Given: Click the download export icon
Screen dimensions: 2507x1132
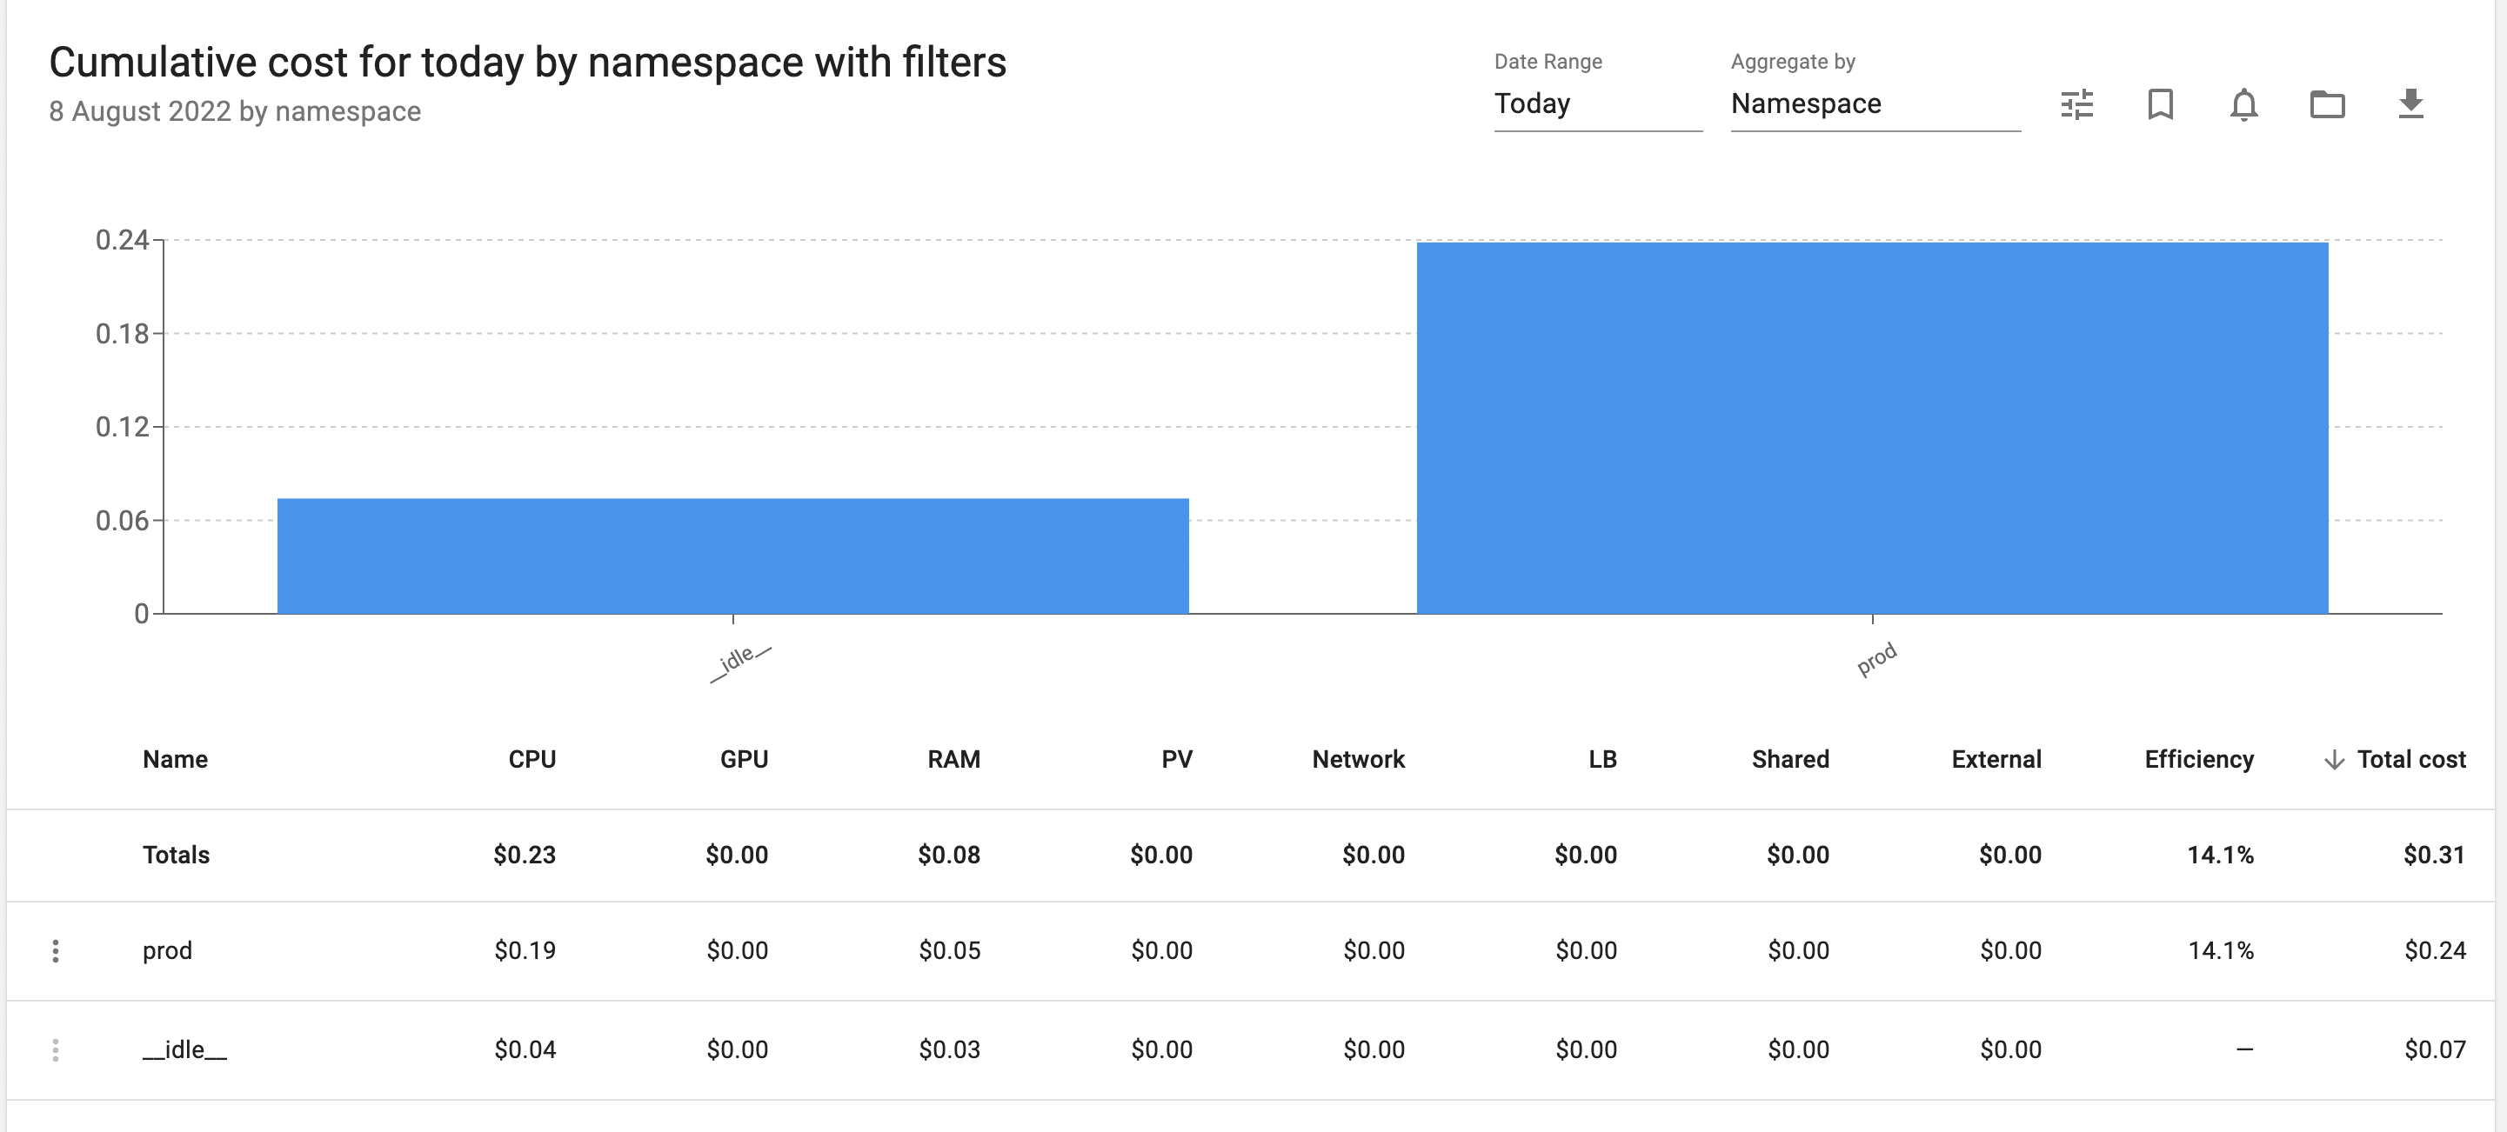Looking at the screenshot, I should (x=2410, y=104).
